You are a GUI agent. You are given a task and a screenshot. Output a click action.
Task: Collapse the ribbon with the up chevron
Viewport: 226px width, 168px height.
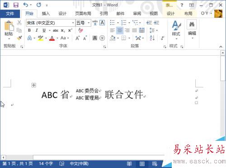(221, 47)
